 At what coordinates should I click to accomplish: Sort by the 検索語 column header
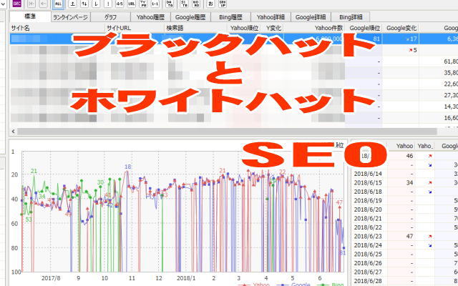pos(196,28)
